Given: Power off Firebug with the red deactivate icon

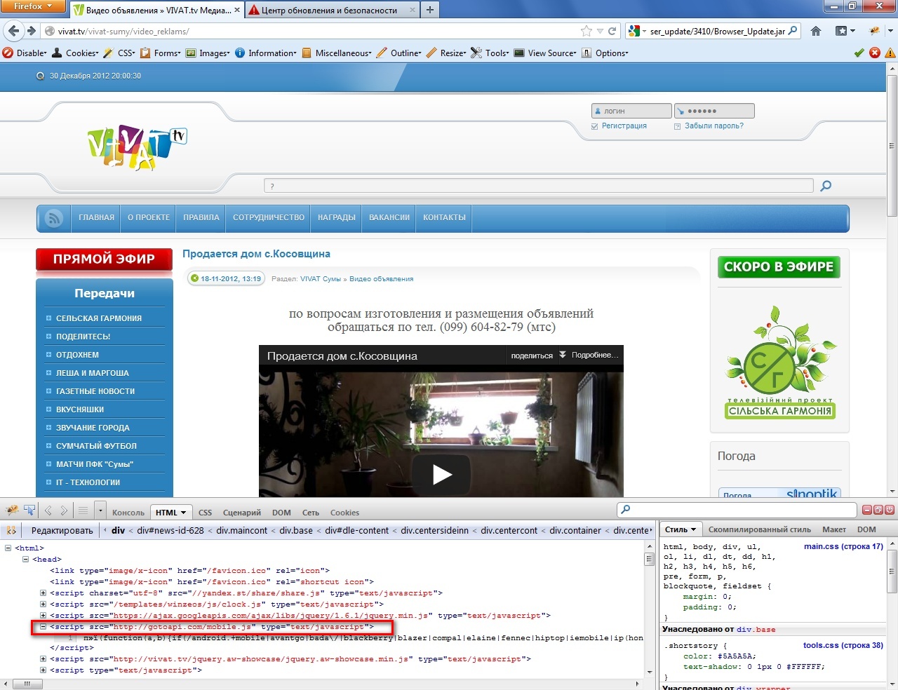Looking at the screenshot, I should coord(889,510).
